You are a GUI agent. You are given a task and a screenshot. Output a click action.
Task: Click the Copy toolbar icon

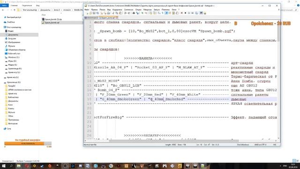tap(117, 13)
